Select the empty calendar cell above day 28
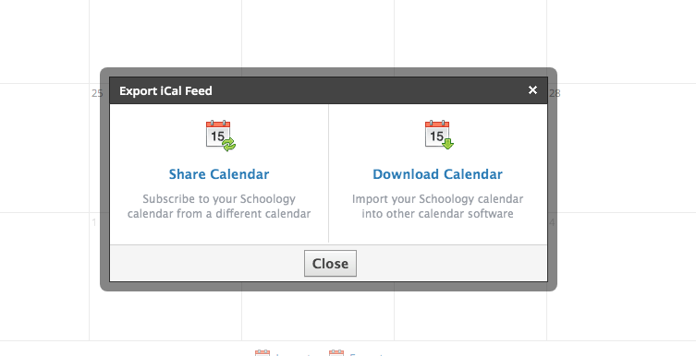 [x=621, y=42]
